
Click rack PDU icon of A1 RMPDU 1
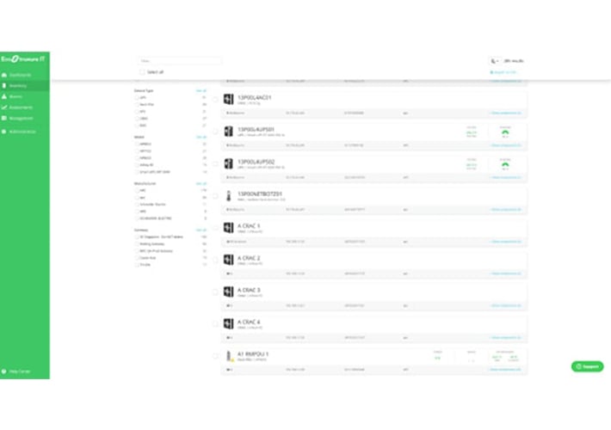coord(230,355)
